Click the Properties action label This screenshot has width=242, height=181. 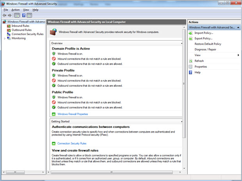coord(201,67)
